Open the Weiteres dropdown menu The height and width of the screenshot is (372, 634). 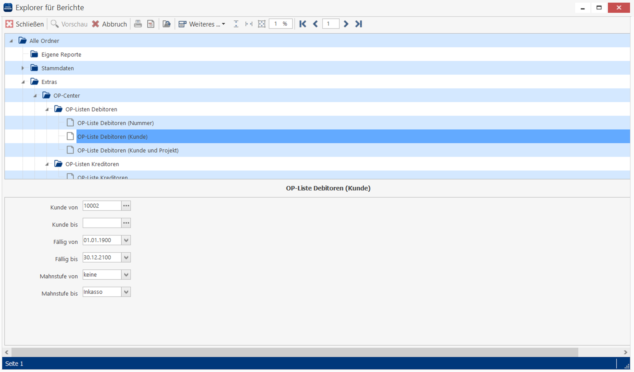tap(202, 24)
